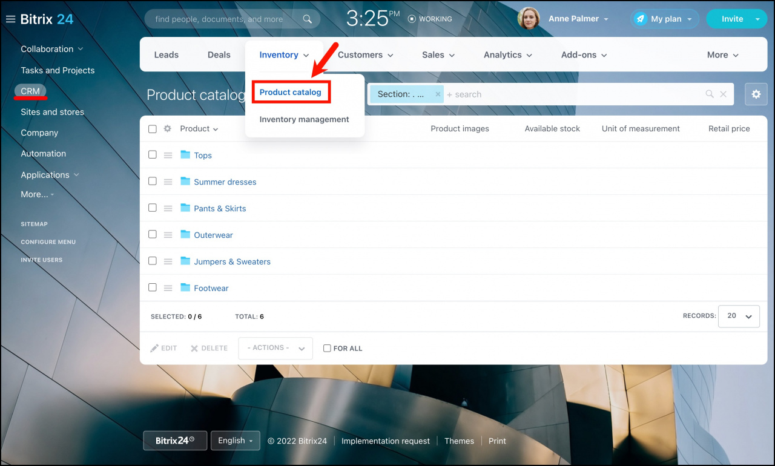Image resolution: width=775 pixels, height=466 pixels.
Task: Click the drag handle of Jumpers & Sweaters row
Action: click(x=168, y=262)
